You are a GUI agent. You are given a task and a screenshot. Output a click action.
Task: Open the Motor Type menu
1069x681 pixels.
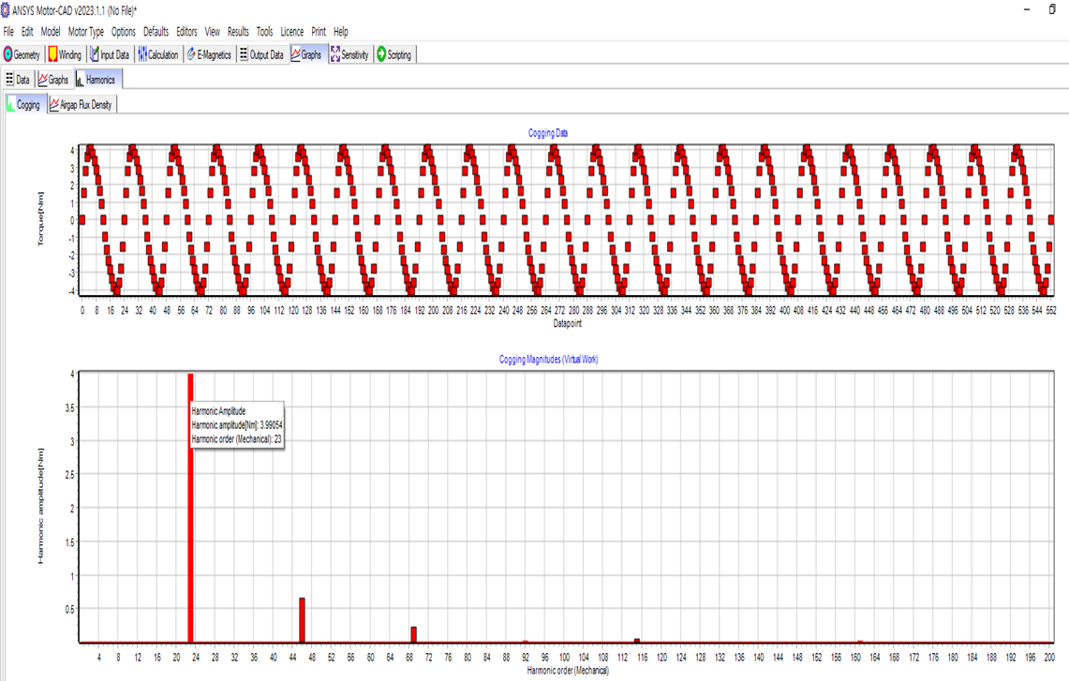click(86, 32)
